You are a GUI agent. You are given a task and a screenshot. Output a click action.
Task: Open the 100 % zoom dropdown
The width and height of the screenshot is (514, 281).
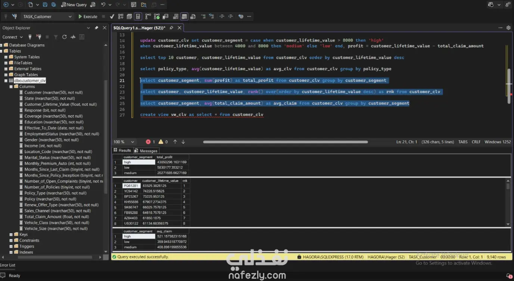tap(124, 142)
